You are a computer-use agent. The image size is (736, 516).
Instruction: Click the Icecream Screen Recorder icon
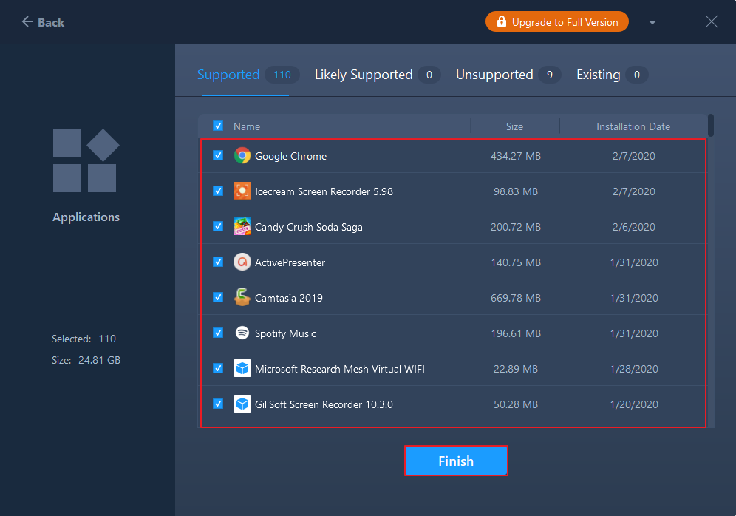pyautogui.click(x=242, y=191)
